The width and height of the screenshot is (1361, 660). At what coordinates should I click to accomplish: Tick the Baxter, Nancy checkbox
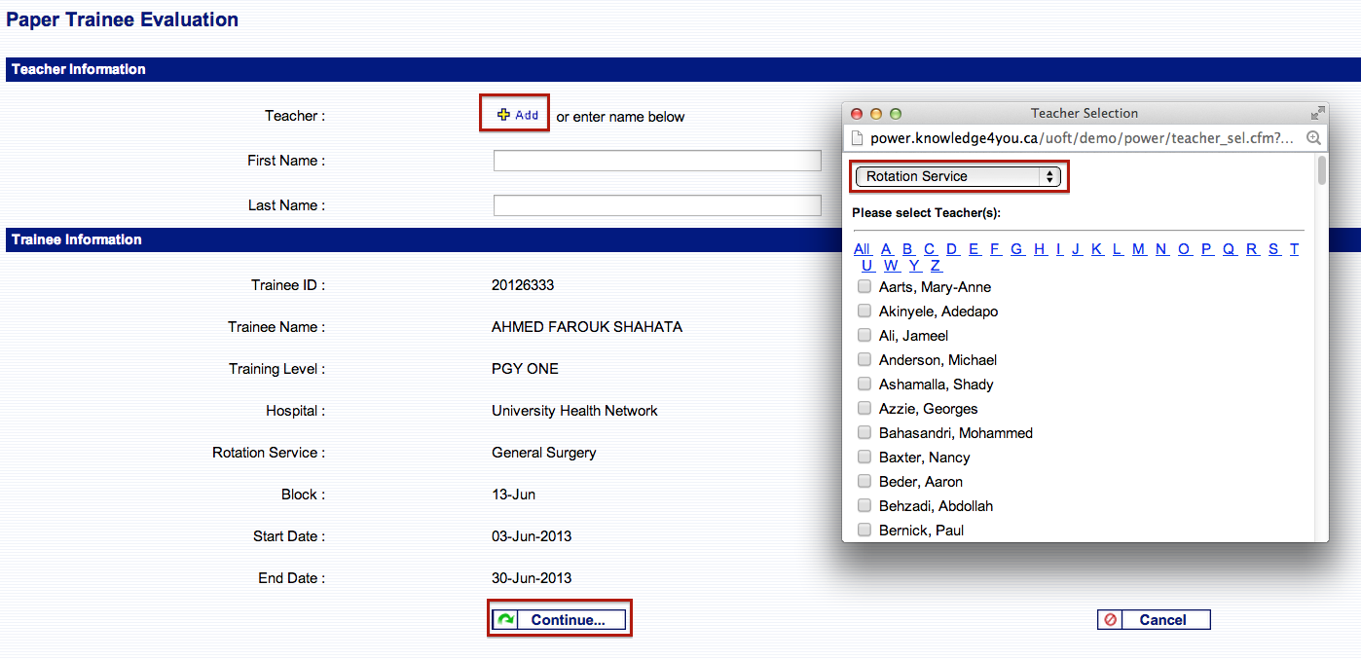coord(864,458)
